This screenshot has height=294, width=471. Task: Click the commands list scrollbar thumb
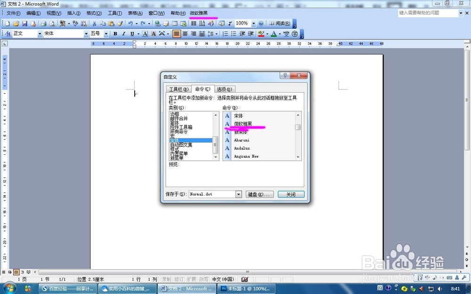(298, 127)
